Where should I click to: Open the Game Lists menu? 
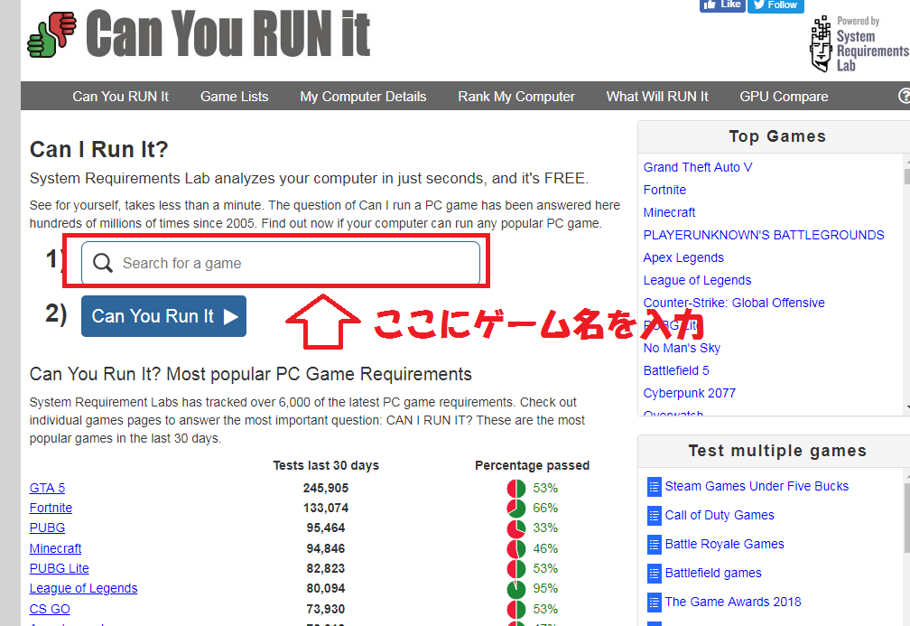pos(235,97)
